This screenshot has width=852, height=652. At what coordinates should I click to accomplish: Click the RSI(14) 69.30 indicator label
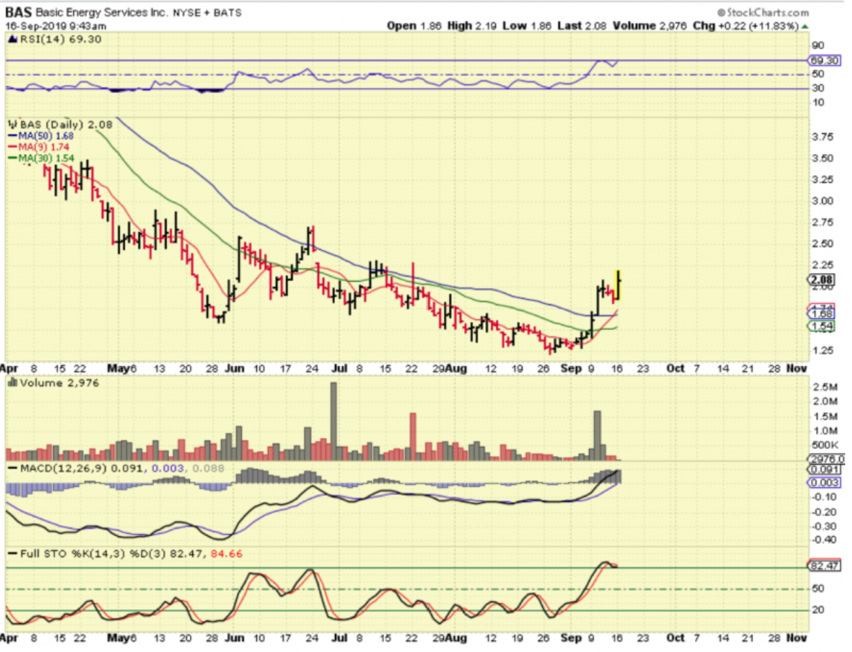pos(60,39)
